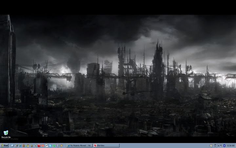236x148 pixels.
Task: Click the red square Quick Launch icon
Action: tap(39, 146)
